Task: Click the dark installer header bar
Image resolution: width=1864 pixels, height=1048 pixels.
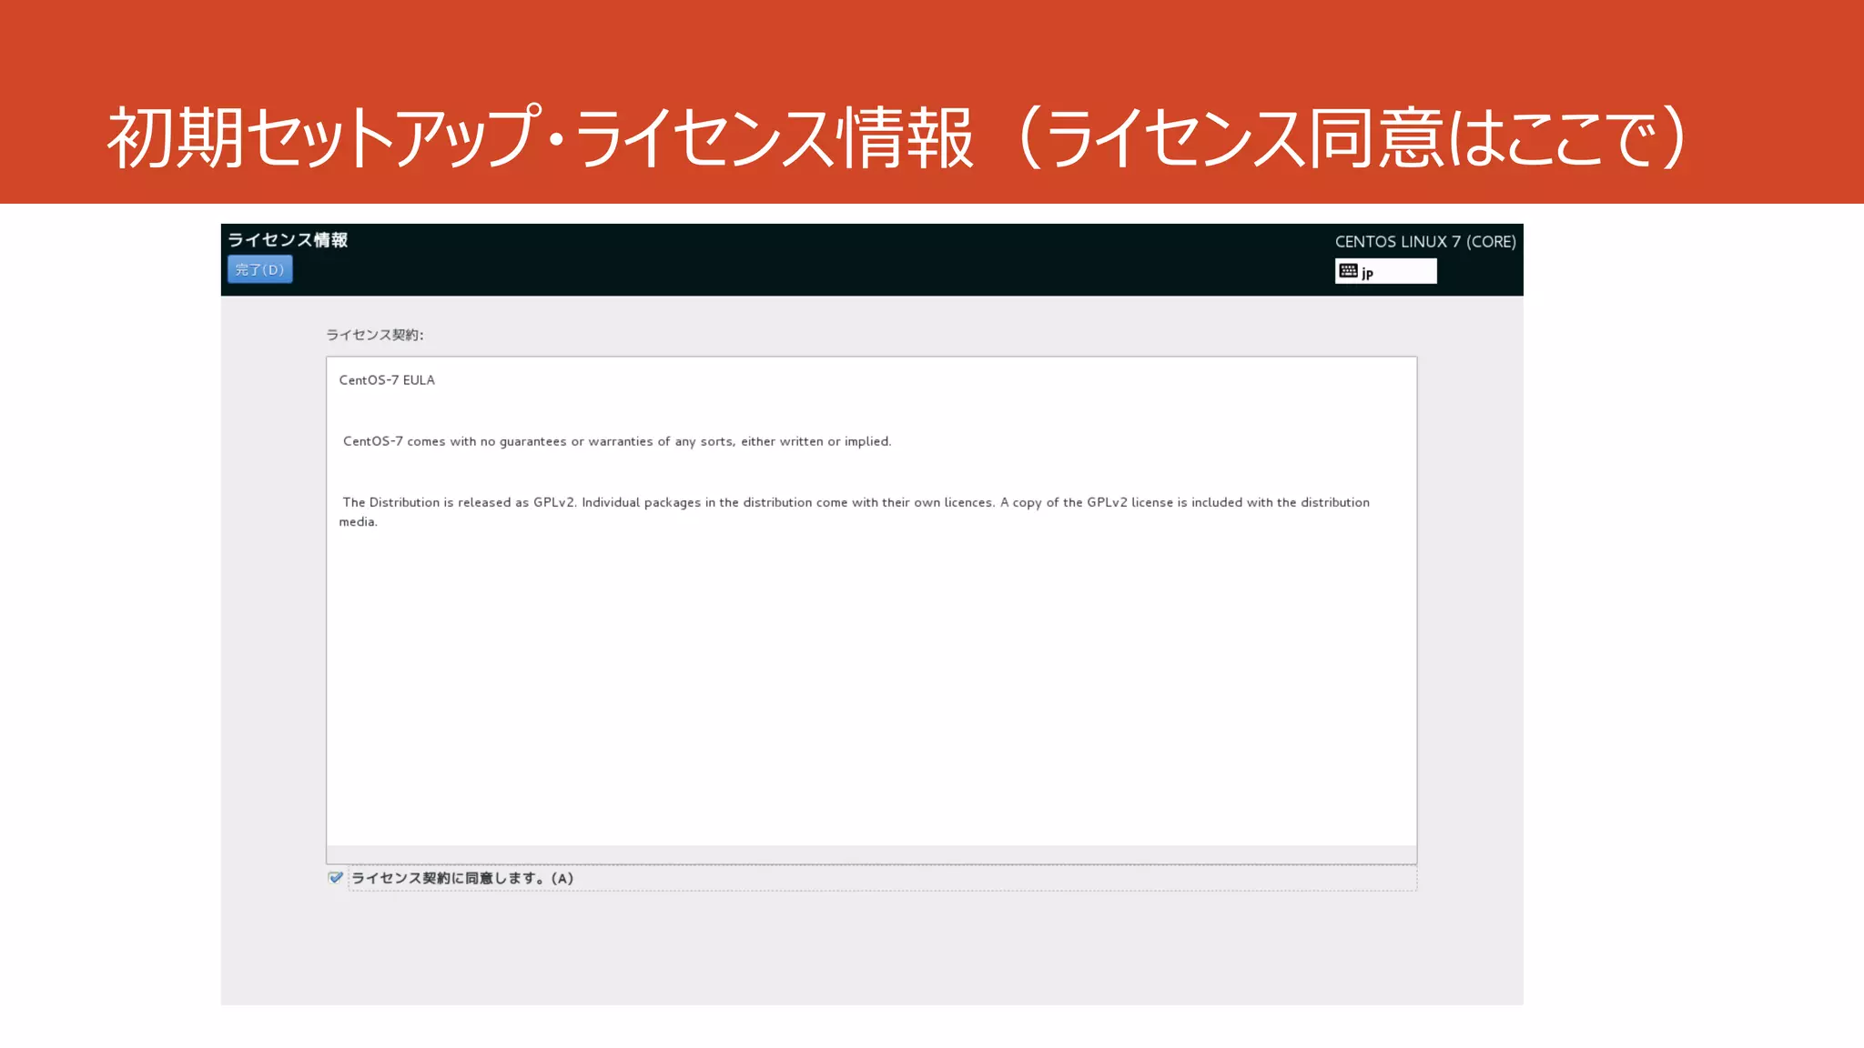Action: (x=819, y=260)
